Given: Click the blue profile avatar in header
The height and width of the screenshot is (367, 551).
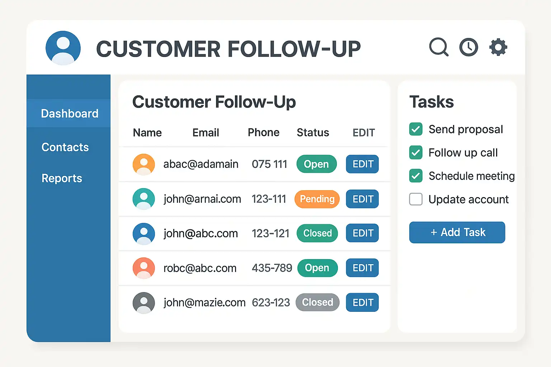Looking at the screenshot, I should pyautogui.click(x=63, y=48).
